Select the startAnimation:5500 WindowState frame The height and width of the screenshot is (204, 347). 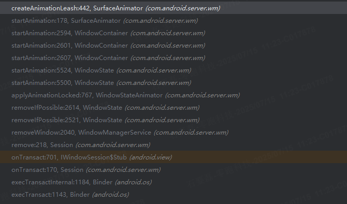173,82
